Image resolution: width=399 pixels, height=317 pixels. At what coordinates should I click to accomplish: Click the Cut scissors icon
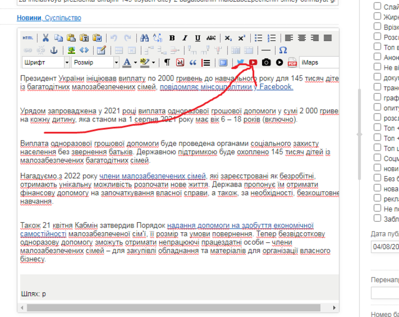click(44, 38)
